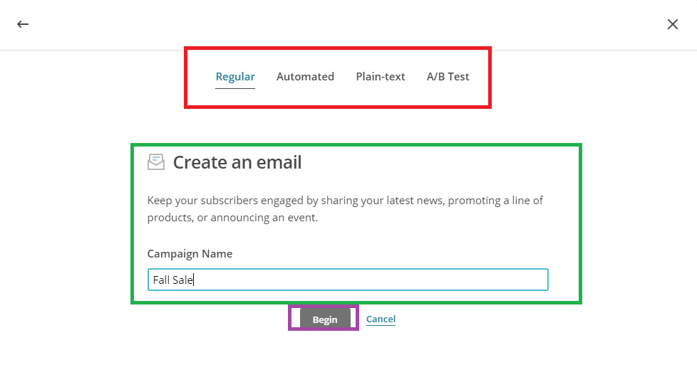Click the Campaign Name label
Image resolution: width=697 pixels, height=392 pixels.
point(190,254)
